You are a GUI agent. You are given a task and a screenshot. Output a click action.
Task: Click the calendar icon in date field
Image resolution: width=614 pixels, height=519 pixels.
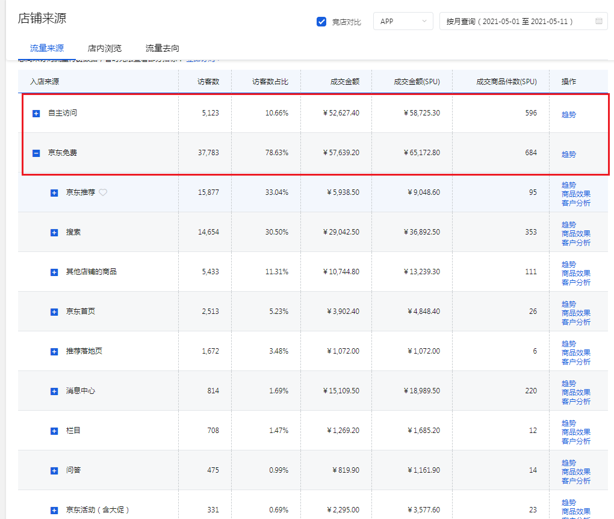(599, 22)
